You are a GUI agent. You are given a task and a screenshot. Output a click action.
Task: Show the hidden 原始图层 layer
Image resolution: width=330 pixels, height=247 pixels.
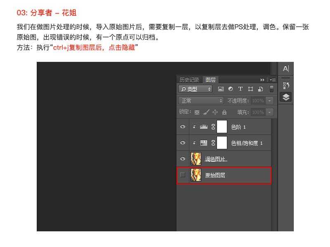point(182,175)
